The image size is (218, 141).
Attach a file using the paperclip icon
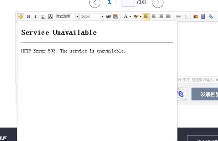click(x=211, y=16)
